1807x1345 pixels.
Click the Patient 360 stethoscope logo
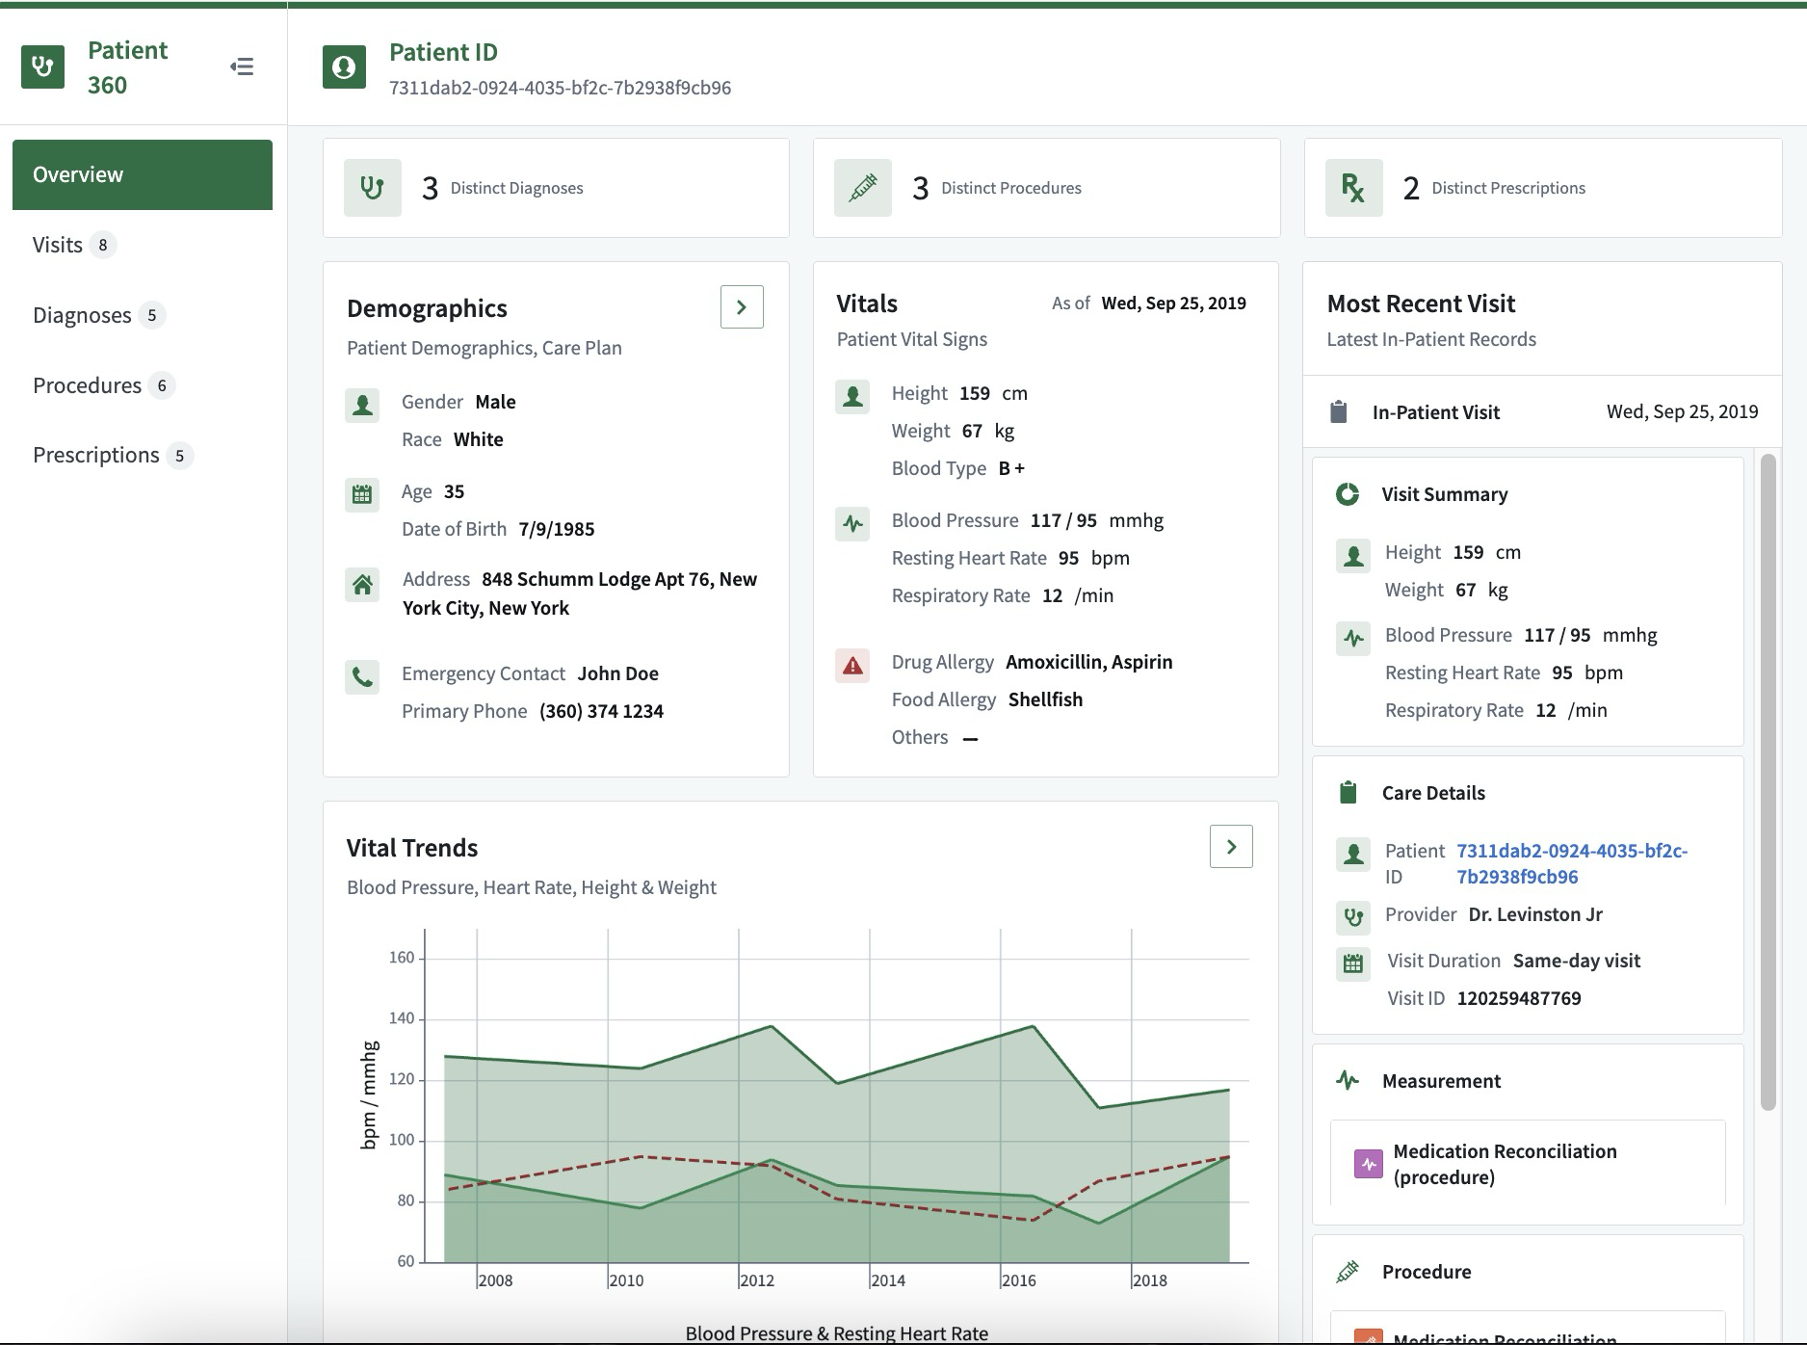(x=43, y=67)
